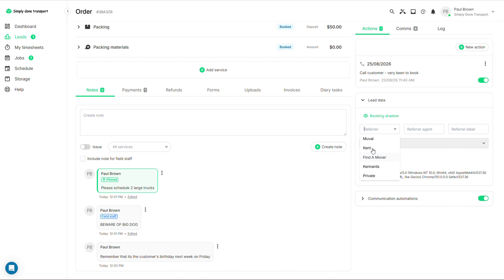Open Storage from sidebar

(x=22, y=79)
